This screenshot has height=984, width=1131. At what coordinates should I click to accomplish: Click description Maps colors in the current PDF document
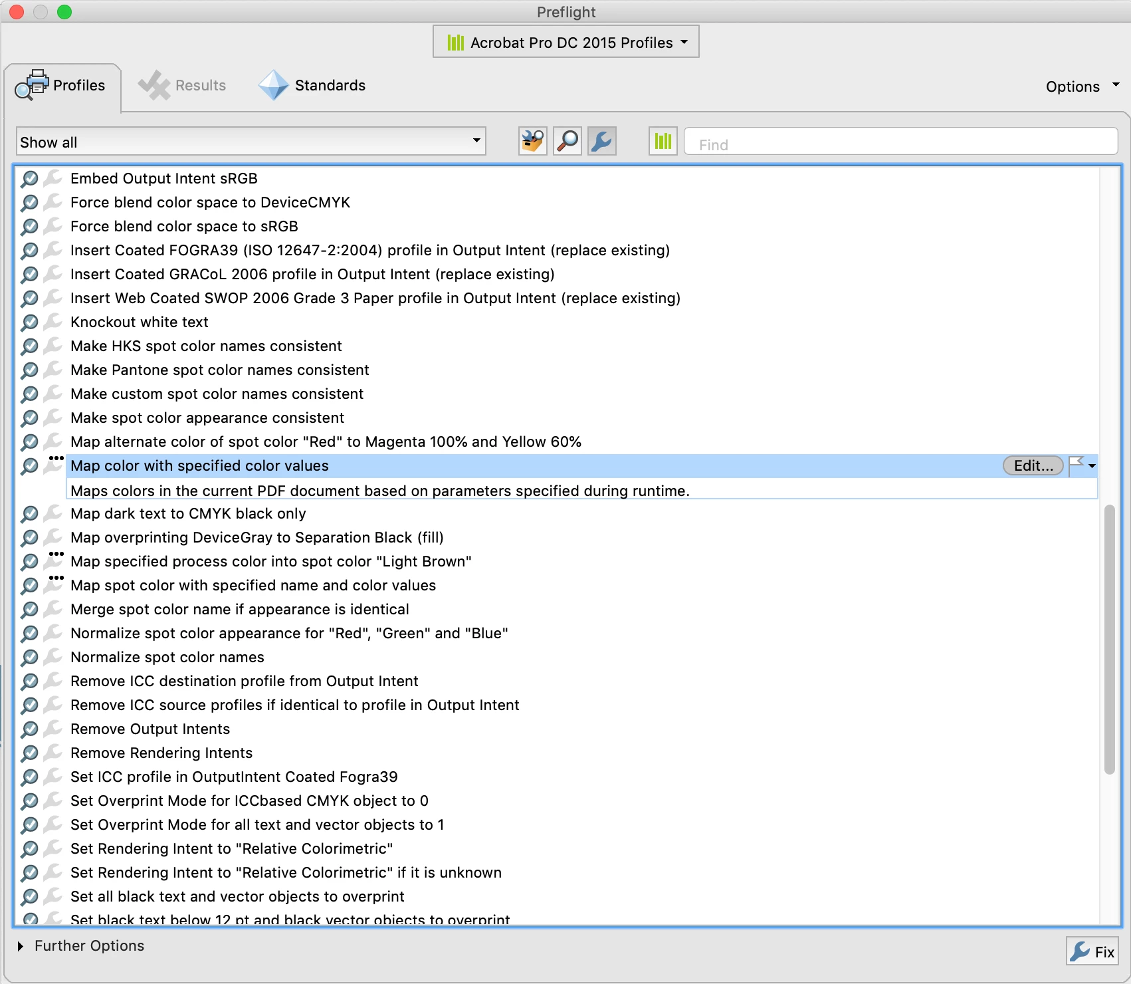pyautogui.click(x=380, y=491)
